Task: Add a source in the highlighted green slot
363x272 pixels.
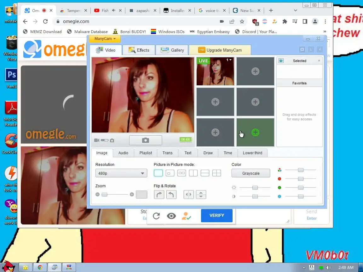Action: 255,132
